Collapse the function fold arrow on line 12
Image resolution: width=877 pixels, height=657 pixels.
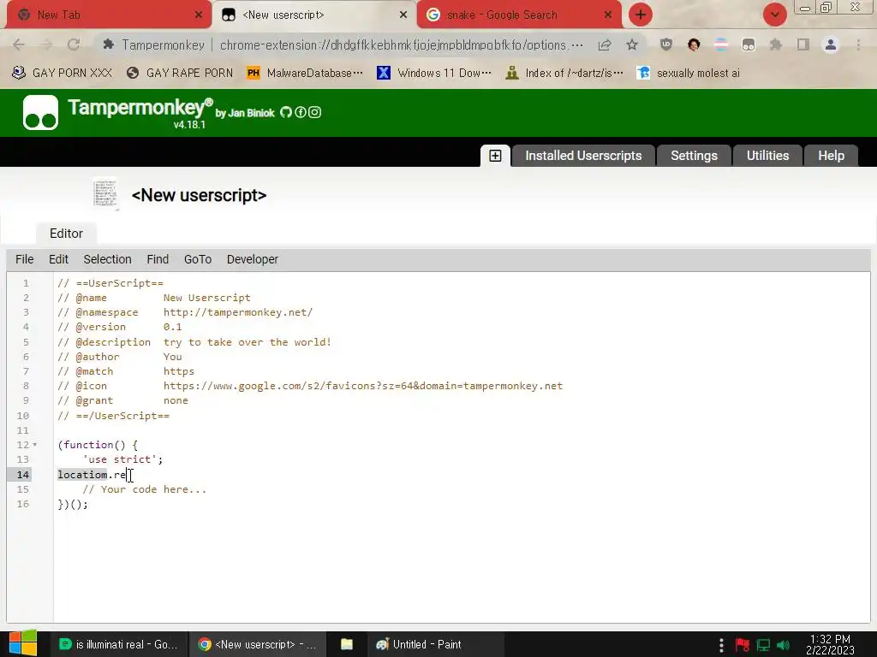click(x=34, y=445)
